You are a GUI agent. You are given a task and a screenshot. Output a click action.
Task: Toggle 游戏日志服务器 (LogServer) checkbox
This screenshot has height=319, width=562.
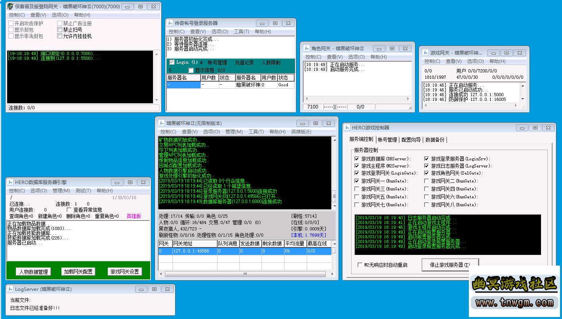tap(427, 166)
